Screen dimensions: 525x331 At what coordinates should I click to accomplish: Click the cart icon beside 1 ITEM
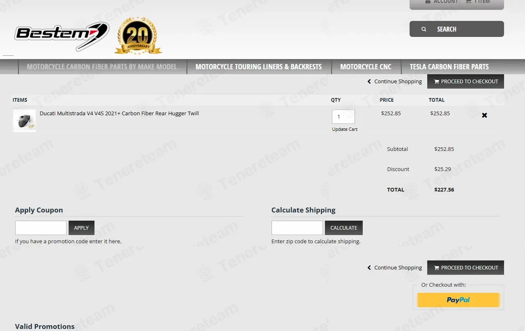pyautogui.click(x=468, y=2)
